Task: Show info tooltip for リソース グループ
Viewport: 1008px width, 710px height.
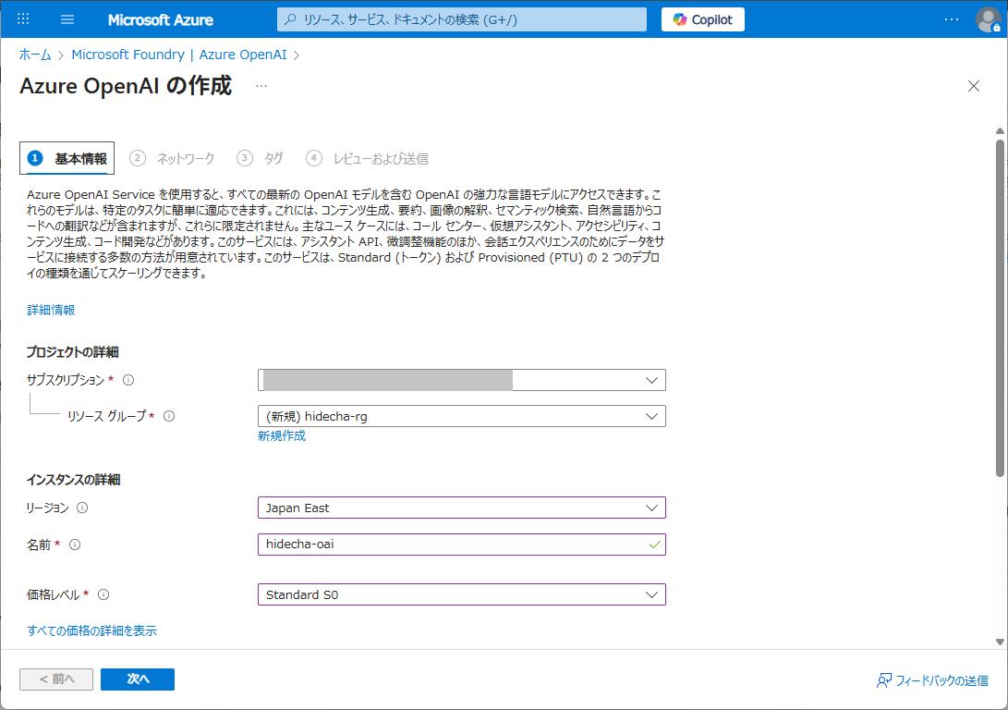Action: tap(169, 416)
